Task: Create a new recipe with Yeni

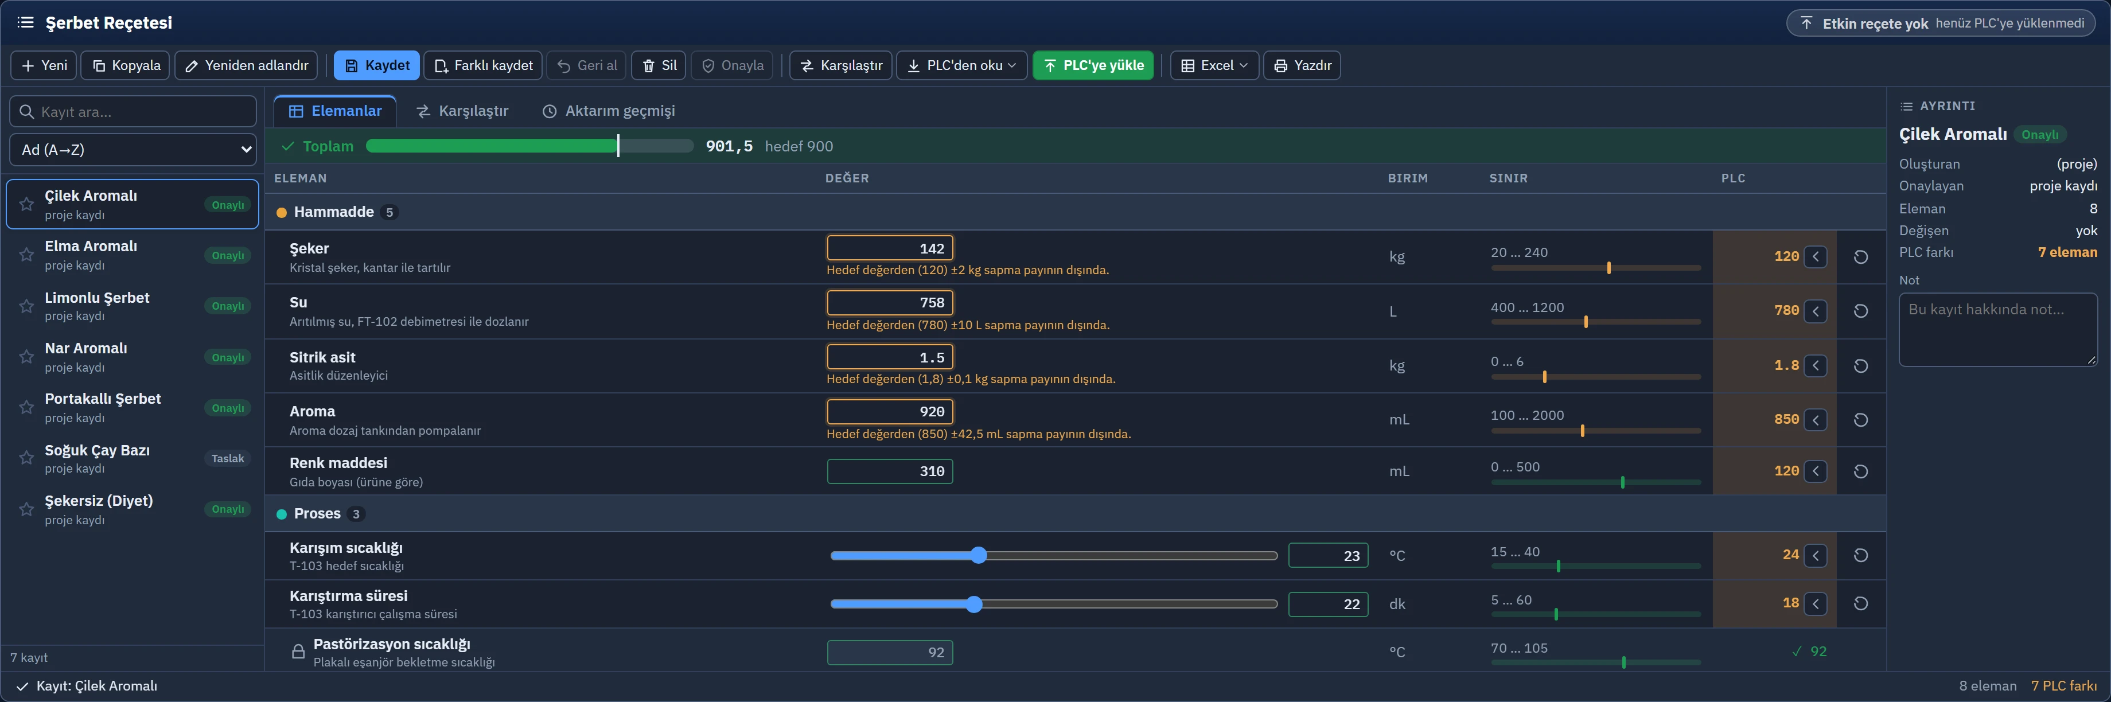Action: [44, 65]
